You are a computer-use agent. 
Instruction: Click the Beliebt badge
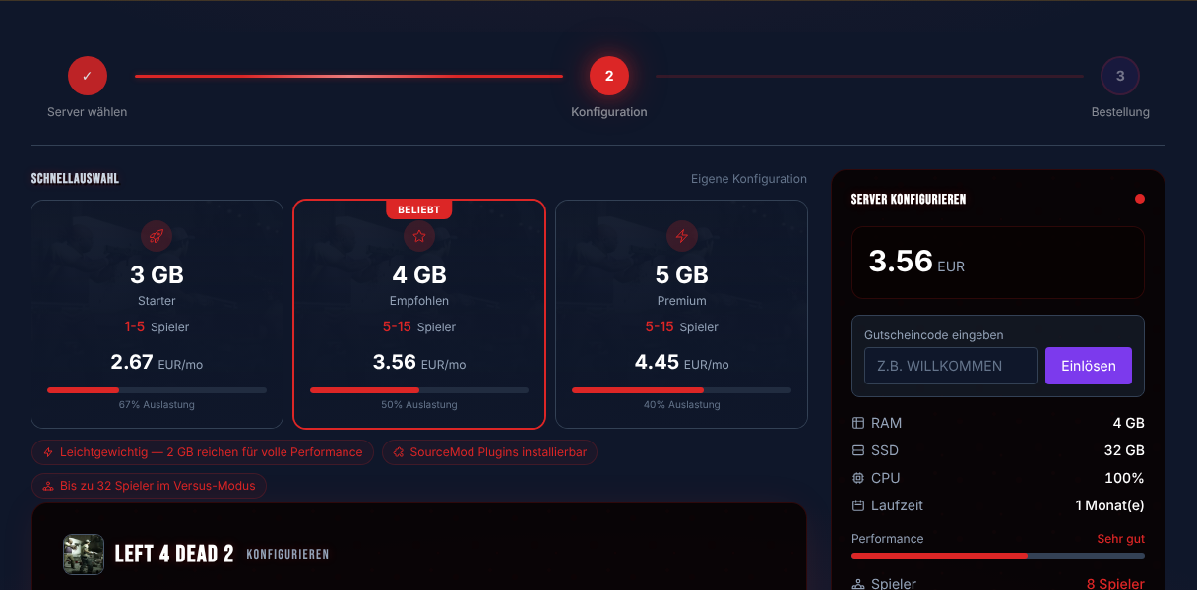pyautogui.click(x=419, y=209)
